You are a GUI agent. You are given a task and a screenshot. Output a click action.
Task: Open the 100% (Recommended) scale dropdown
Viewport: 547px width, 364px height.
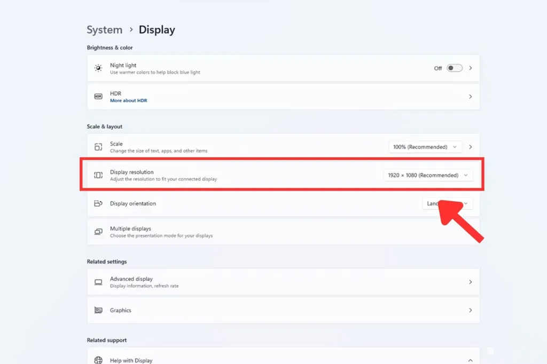click(425, 147)
